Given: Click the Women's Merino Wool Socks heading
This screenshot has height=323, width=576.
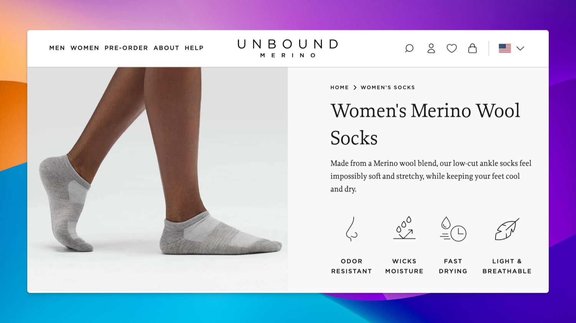Looking at the screenshot, I should pyautogui.click(x=425, y=124).
